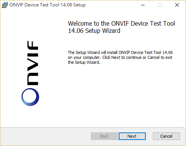Click the title bar text 'ONVIF Device Test Tool 14.06 Setup'

point(47,5)
